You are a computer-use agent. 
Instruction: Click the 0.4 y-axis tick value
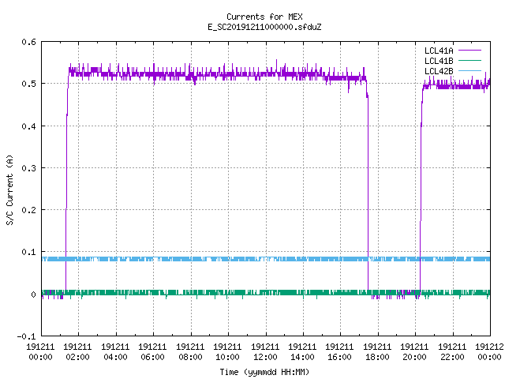pos(28,126)
